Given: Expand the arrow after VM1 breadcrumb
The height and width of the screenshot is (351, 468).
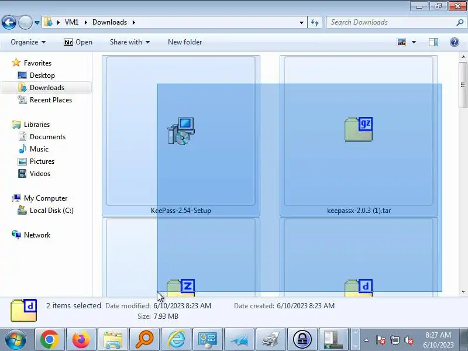Looking at the screenshot, I should [x=85, y=22].
